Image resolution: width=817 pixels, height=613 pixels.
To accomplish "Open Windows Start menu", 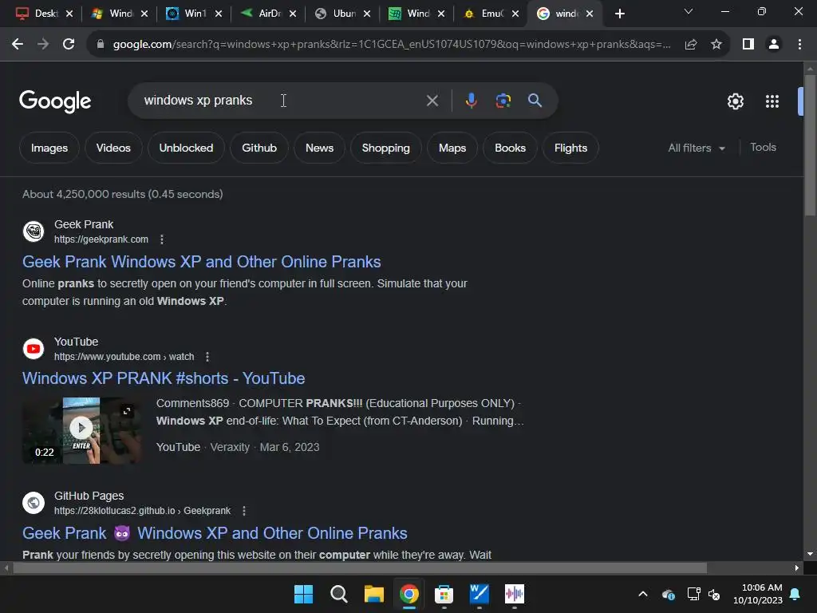I will point(303,594).
